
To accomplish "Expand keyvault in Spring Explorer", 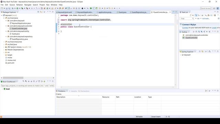I will coord(180,55).
